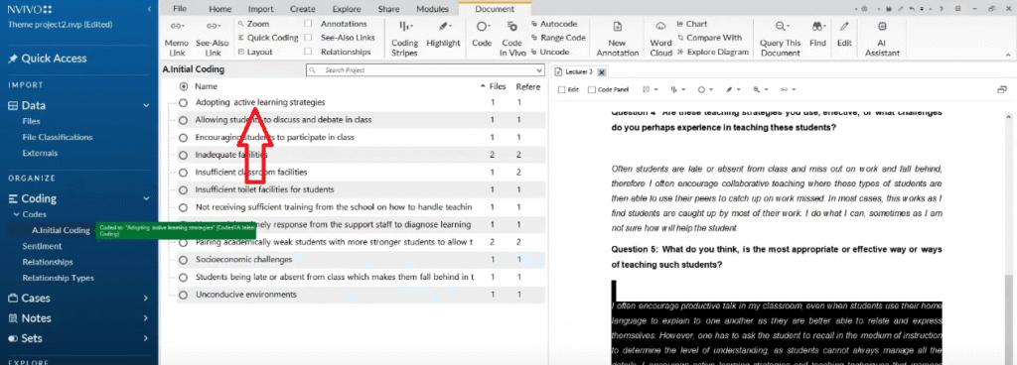Open Files under Data
This screenshot has height=365, width=1017.
pos(31,121)
